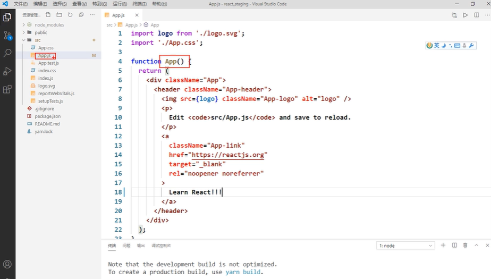Click the App symbol breadcrumb

155,25
